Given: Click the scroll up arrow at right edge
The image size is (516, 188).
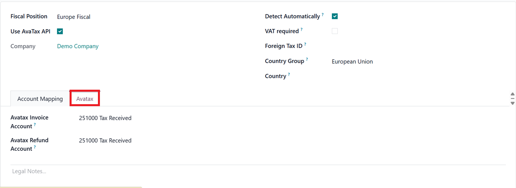Looking at the screenshot, I should (512, 94).
